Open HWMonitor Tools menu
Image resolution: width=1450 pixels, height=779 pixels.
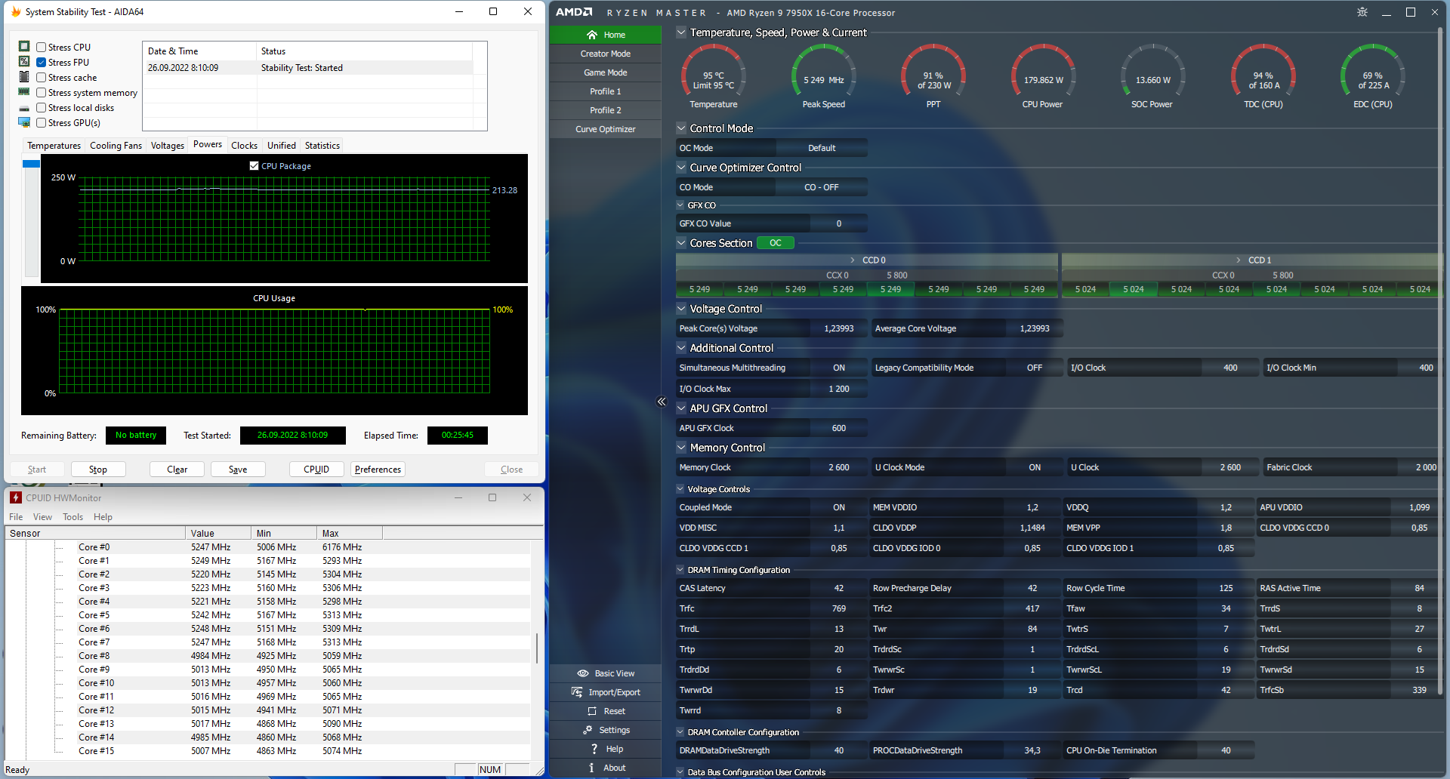(x=73, y=517)
